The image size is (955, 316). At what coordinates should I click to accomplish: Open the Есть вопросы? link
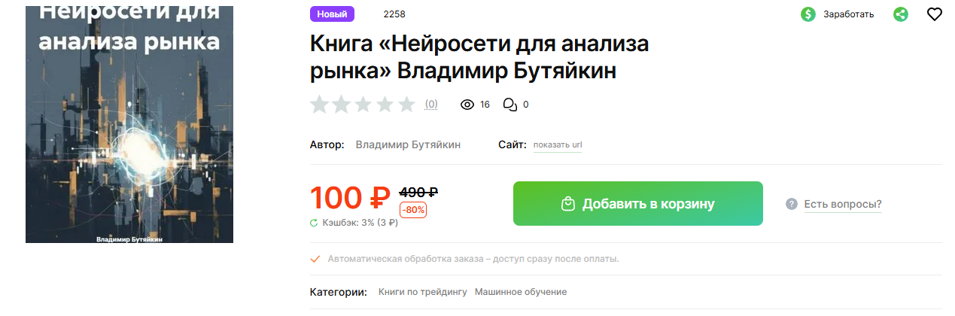click(843, 204)
